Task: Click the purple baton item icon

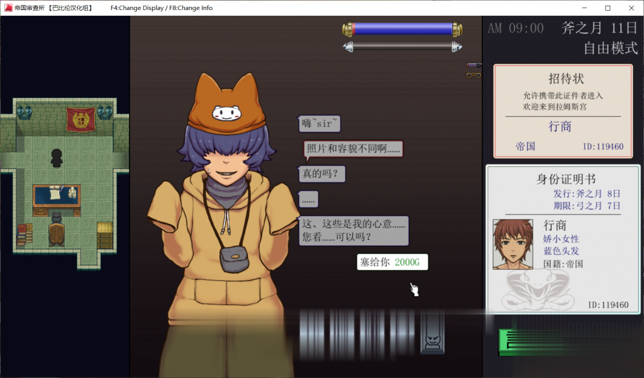Action: (x=473, y=65)
